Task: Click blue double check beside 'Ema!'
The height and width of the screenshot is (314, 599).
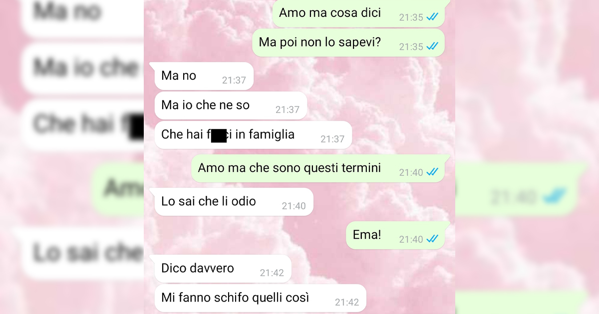Action: pyautogui.click(x=432, y=239)
